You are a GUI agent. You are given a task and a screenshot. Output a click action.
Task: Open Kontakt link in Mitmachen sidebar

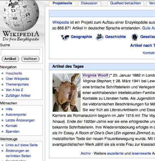(x=11, y=126)
